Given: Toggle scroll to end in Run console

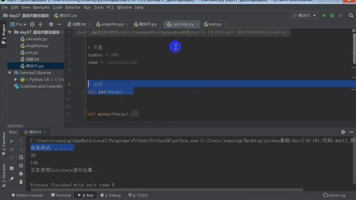Looking at the screenshot, I should coord(21,166).
